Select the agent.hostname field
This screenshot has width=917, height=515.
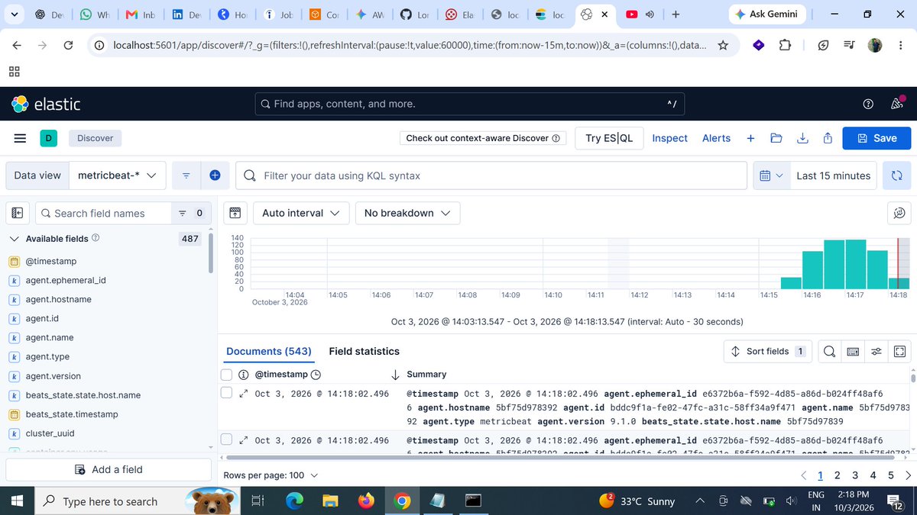tap(59, 299)
